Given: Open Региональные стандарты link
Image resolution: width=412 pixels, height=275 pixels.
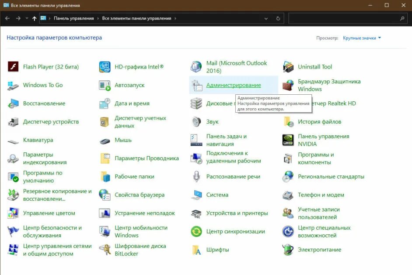Looking at the screenshot, I should coord(331,177).
